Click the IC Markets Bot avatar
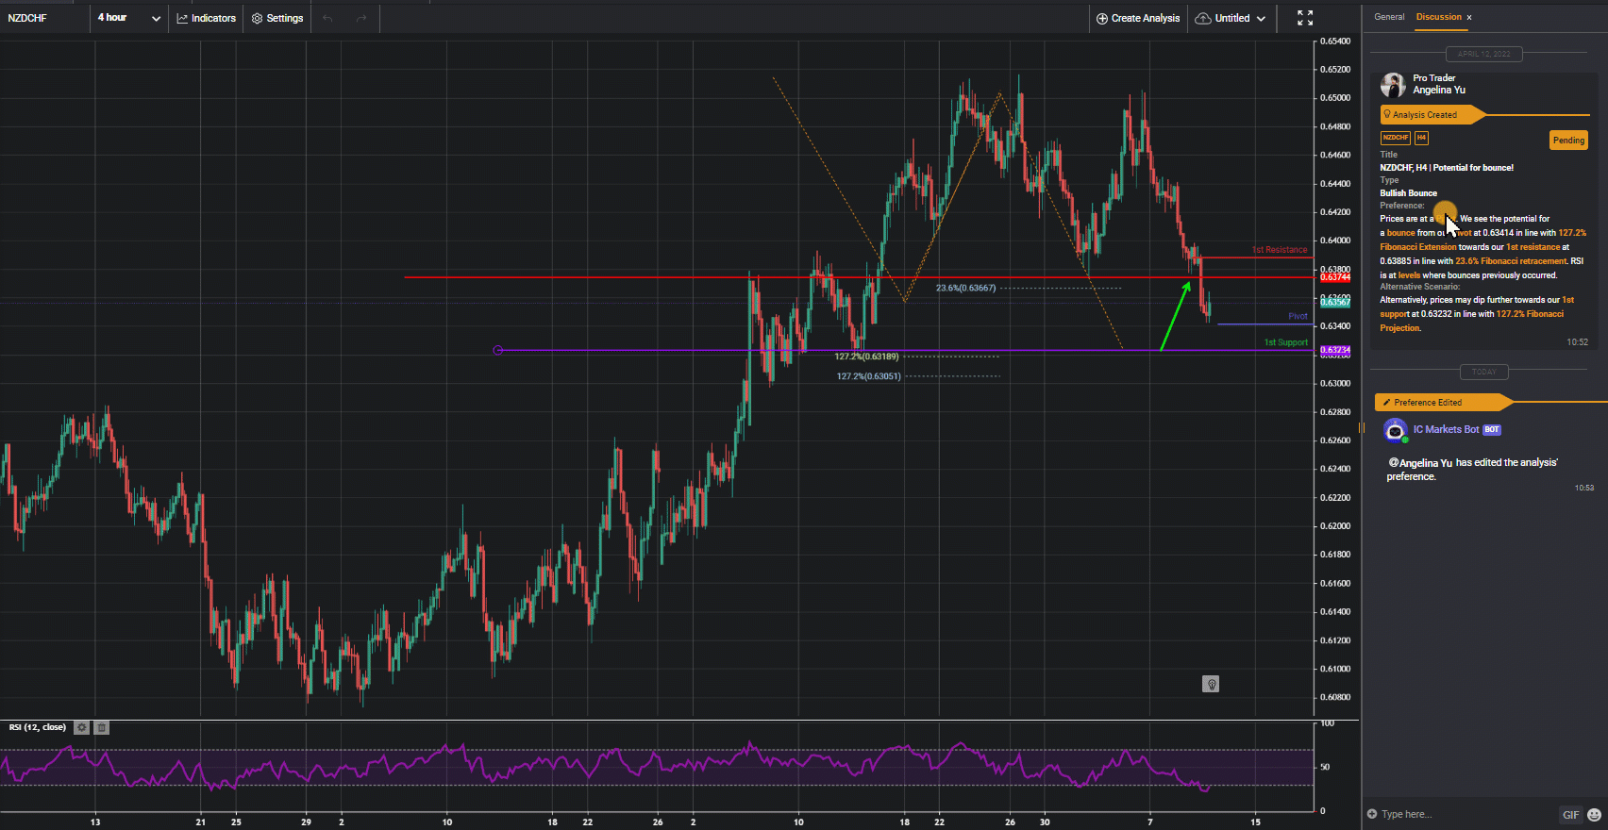 pos(1395,431)
